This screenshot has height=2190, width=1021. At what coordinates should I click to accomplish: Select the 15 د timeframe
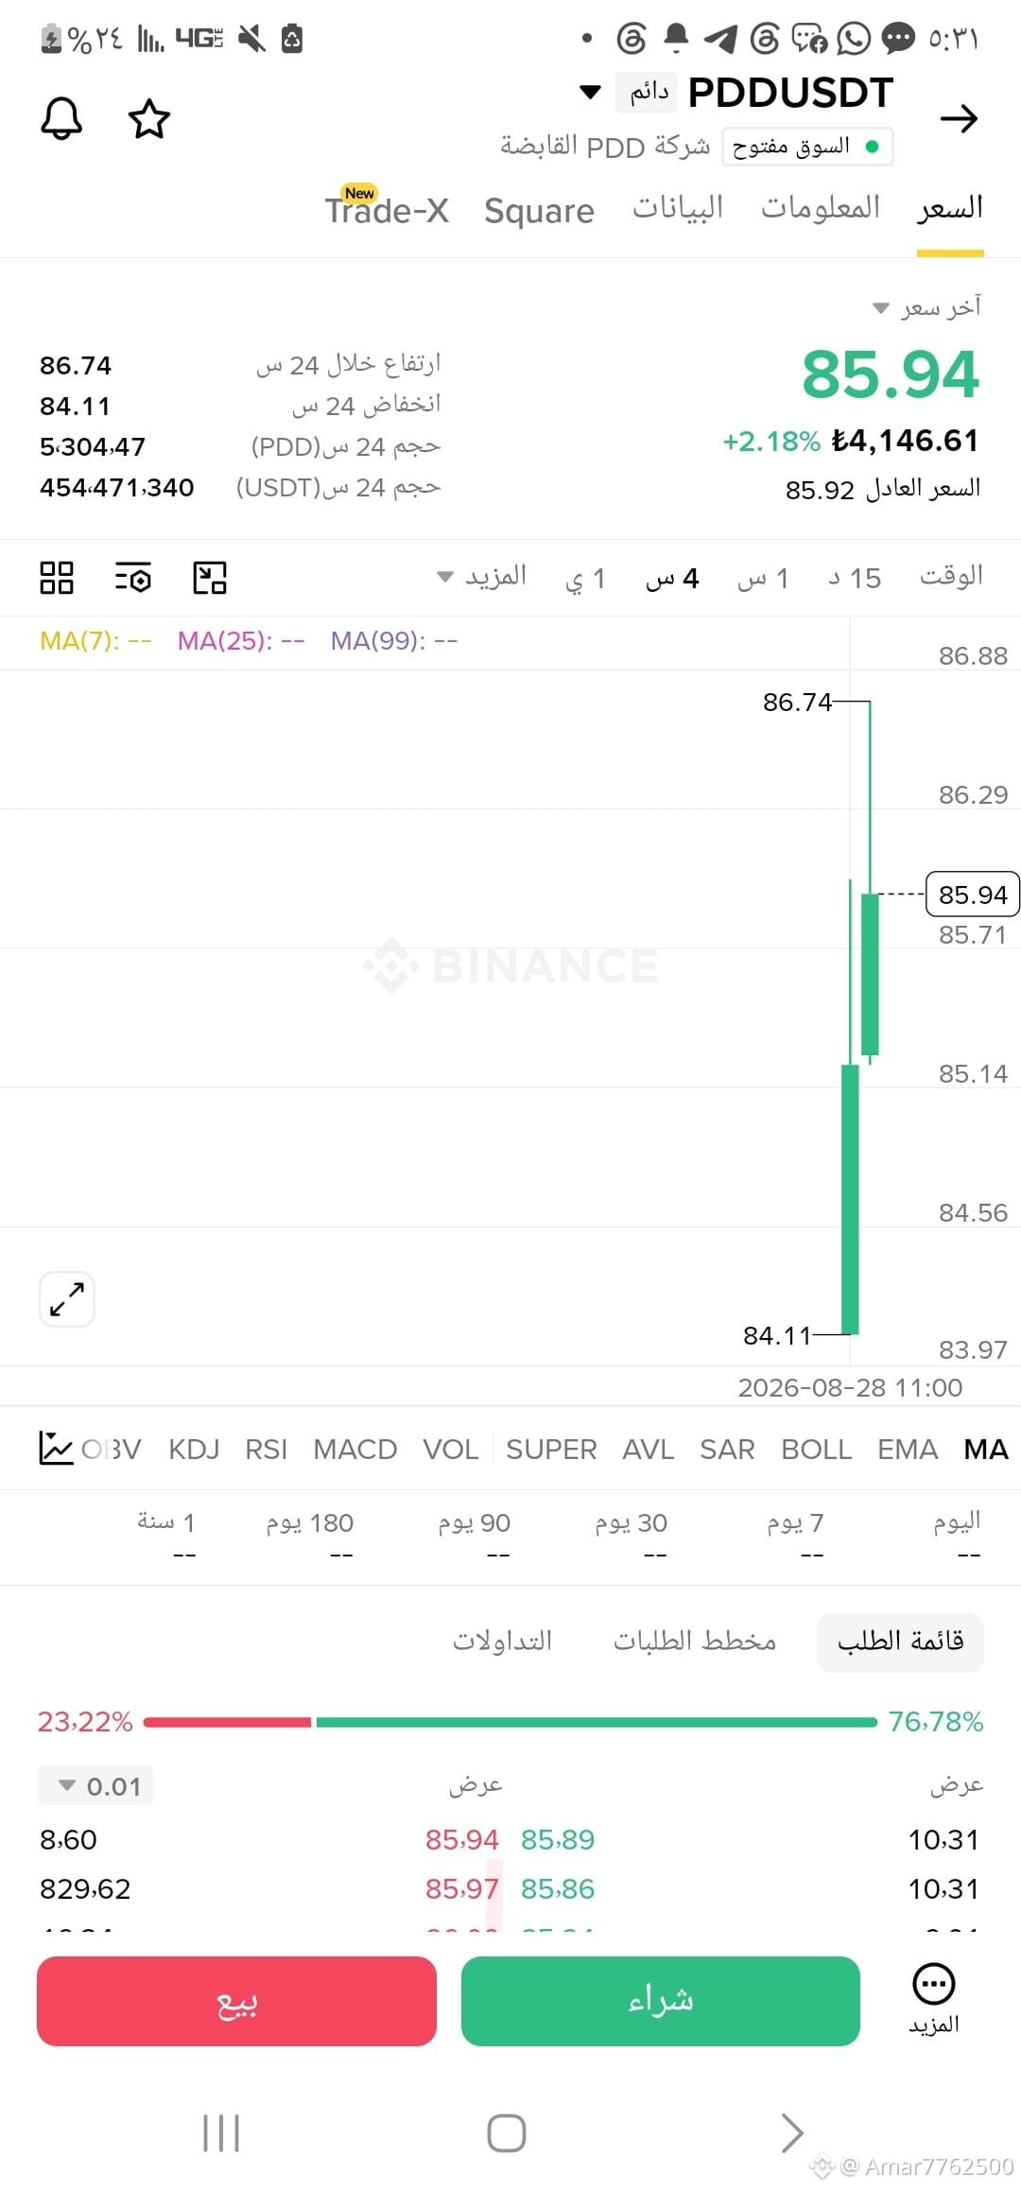click(855, 578)
